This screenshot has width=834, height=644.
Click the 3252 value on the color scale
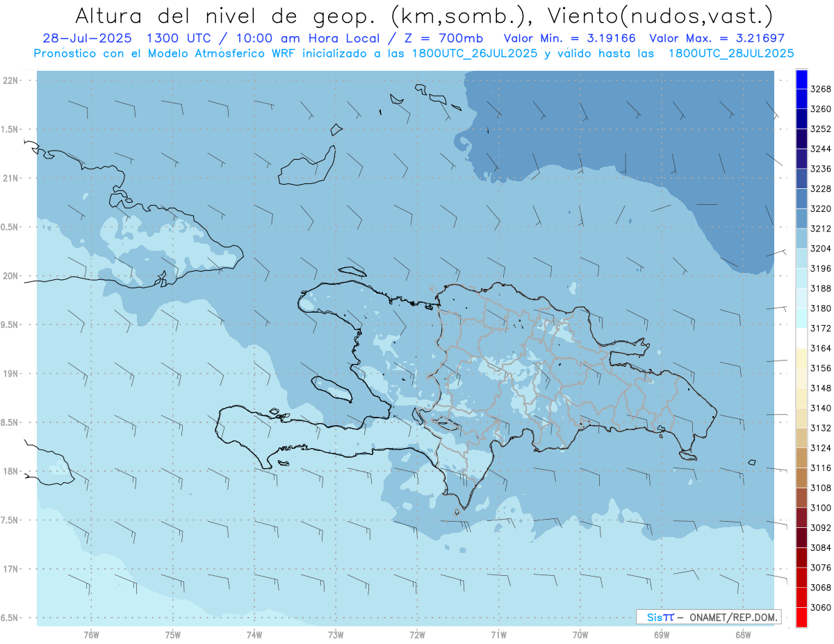[821, 129]
